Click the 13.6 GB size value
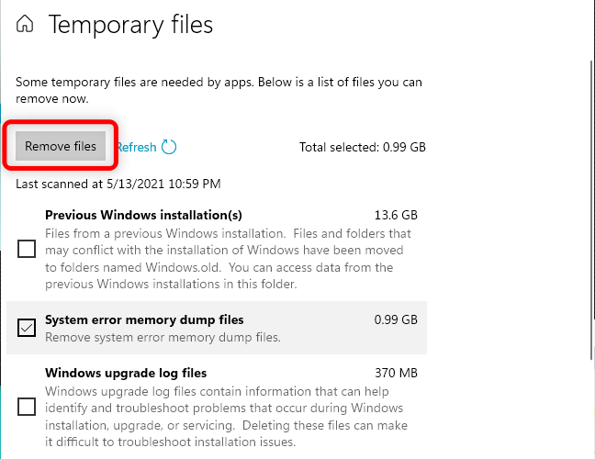Viewport: 595px width, 459px height. tap(396, 215)
